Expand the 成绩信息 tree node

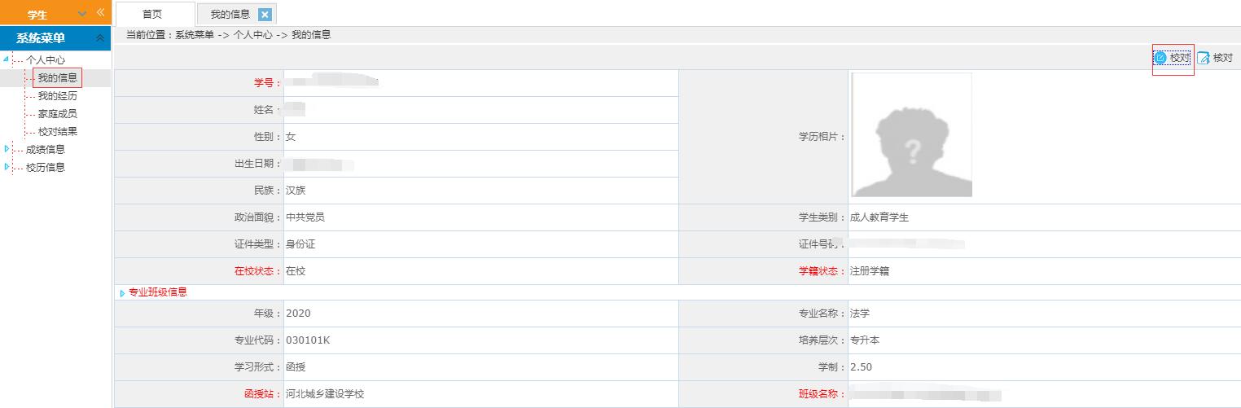click(7, 149)
